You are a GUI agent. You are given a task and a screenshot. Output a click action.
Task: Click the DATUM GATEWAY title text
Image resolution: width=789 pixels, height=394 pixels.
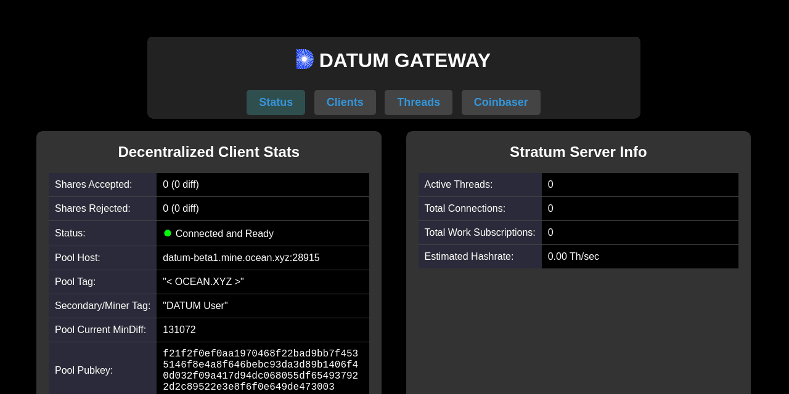[405, 60]
